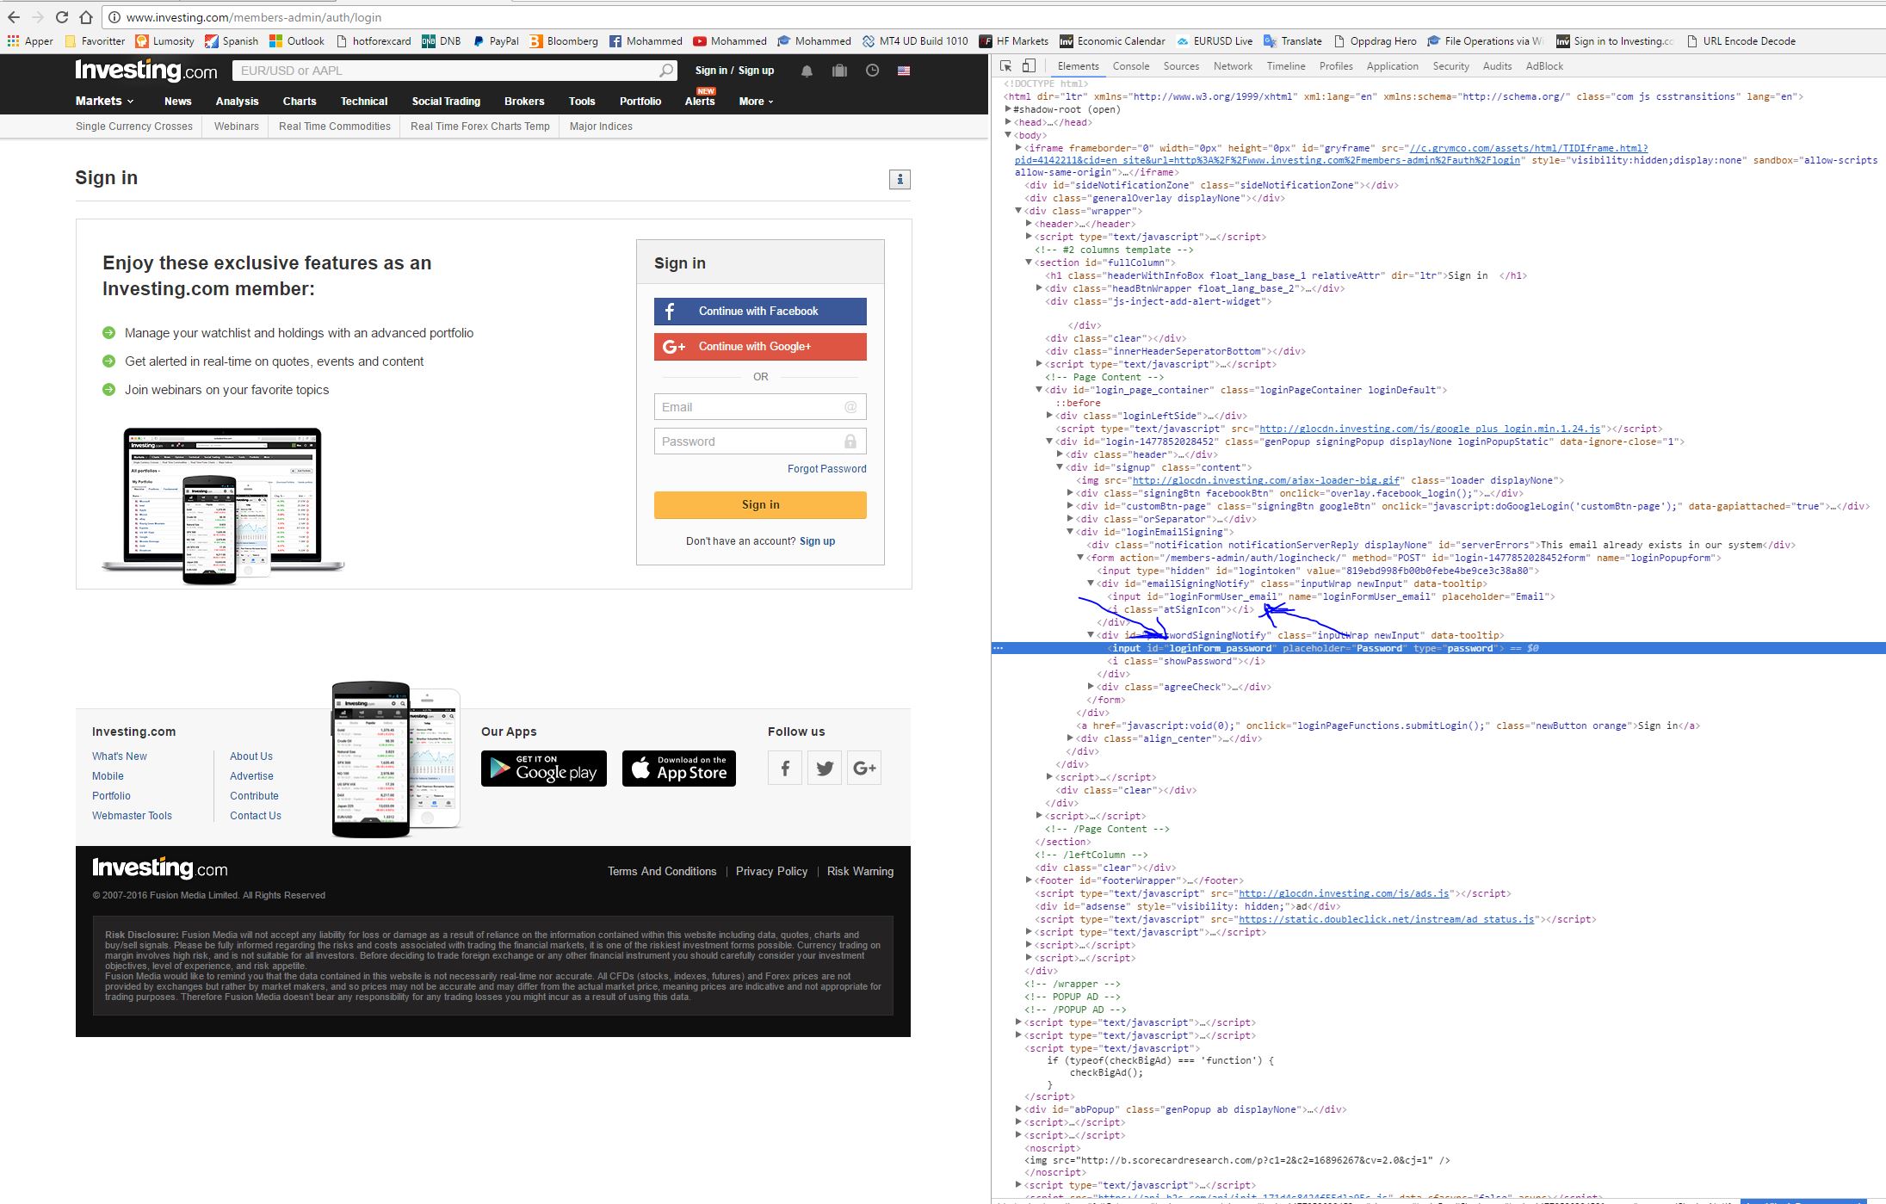Open the More dropdown in navigation
Viewport: 1886px width, 1204px height.
tap(756, 102)
